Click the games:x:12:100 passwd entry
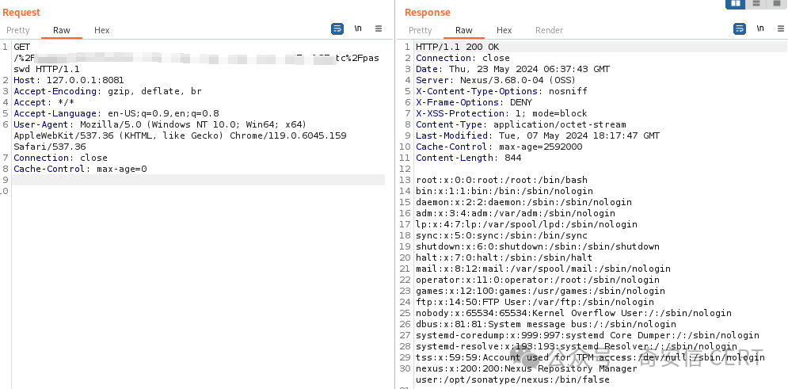Image resolution: width=788 pixels, height=389 pixels. (540, 290)
